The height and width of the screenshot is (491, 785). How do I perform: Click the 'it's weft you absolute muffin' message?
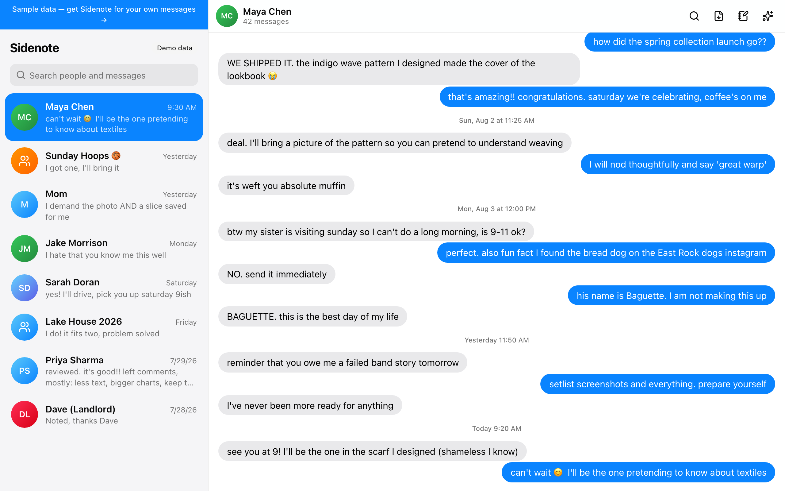(x=286, y=186)
